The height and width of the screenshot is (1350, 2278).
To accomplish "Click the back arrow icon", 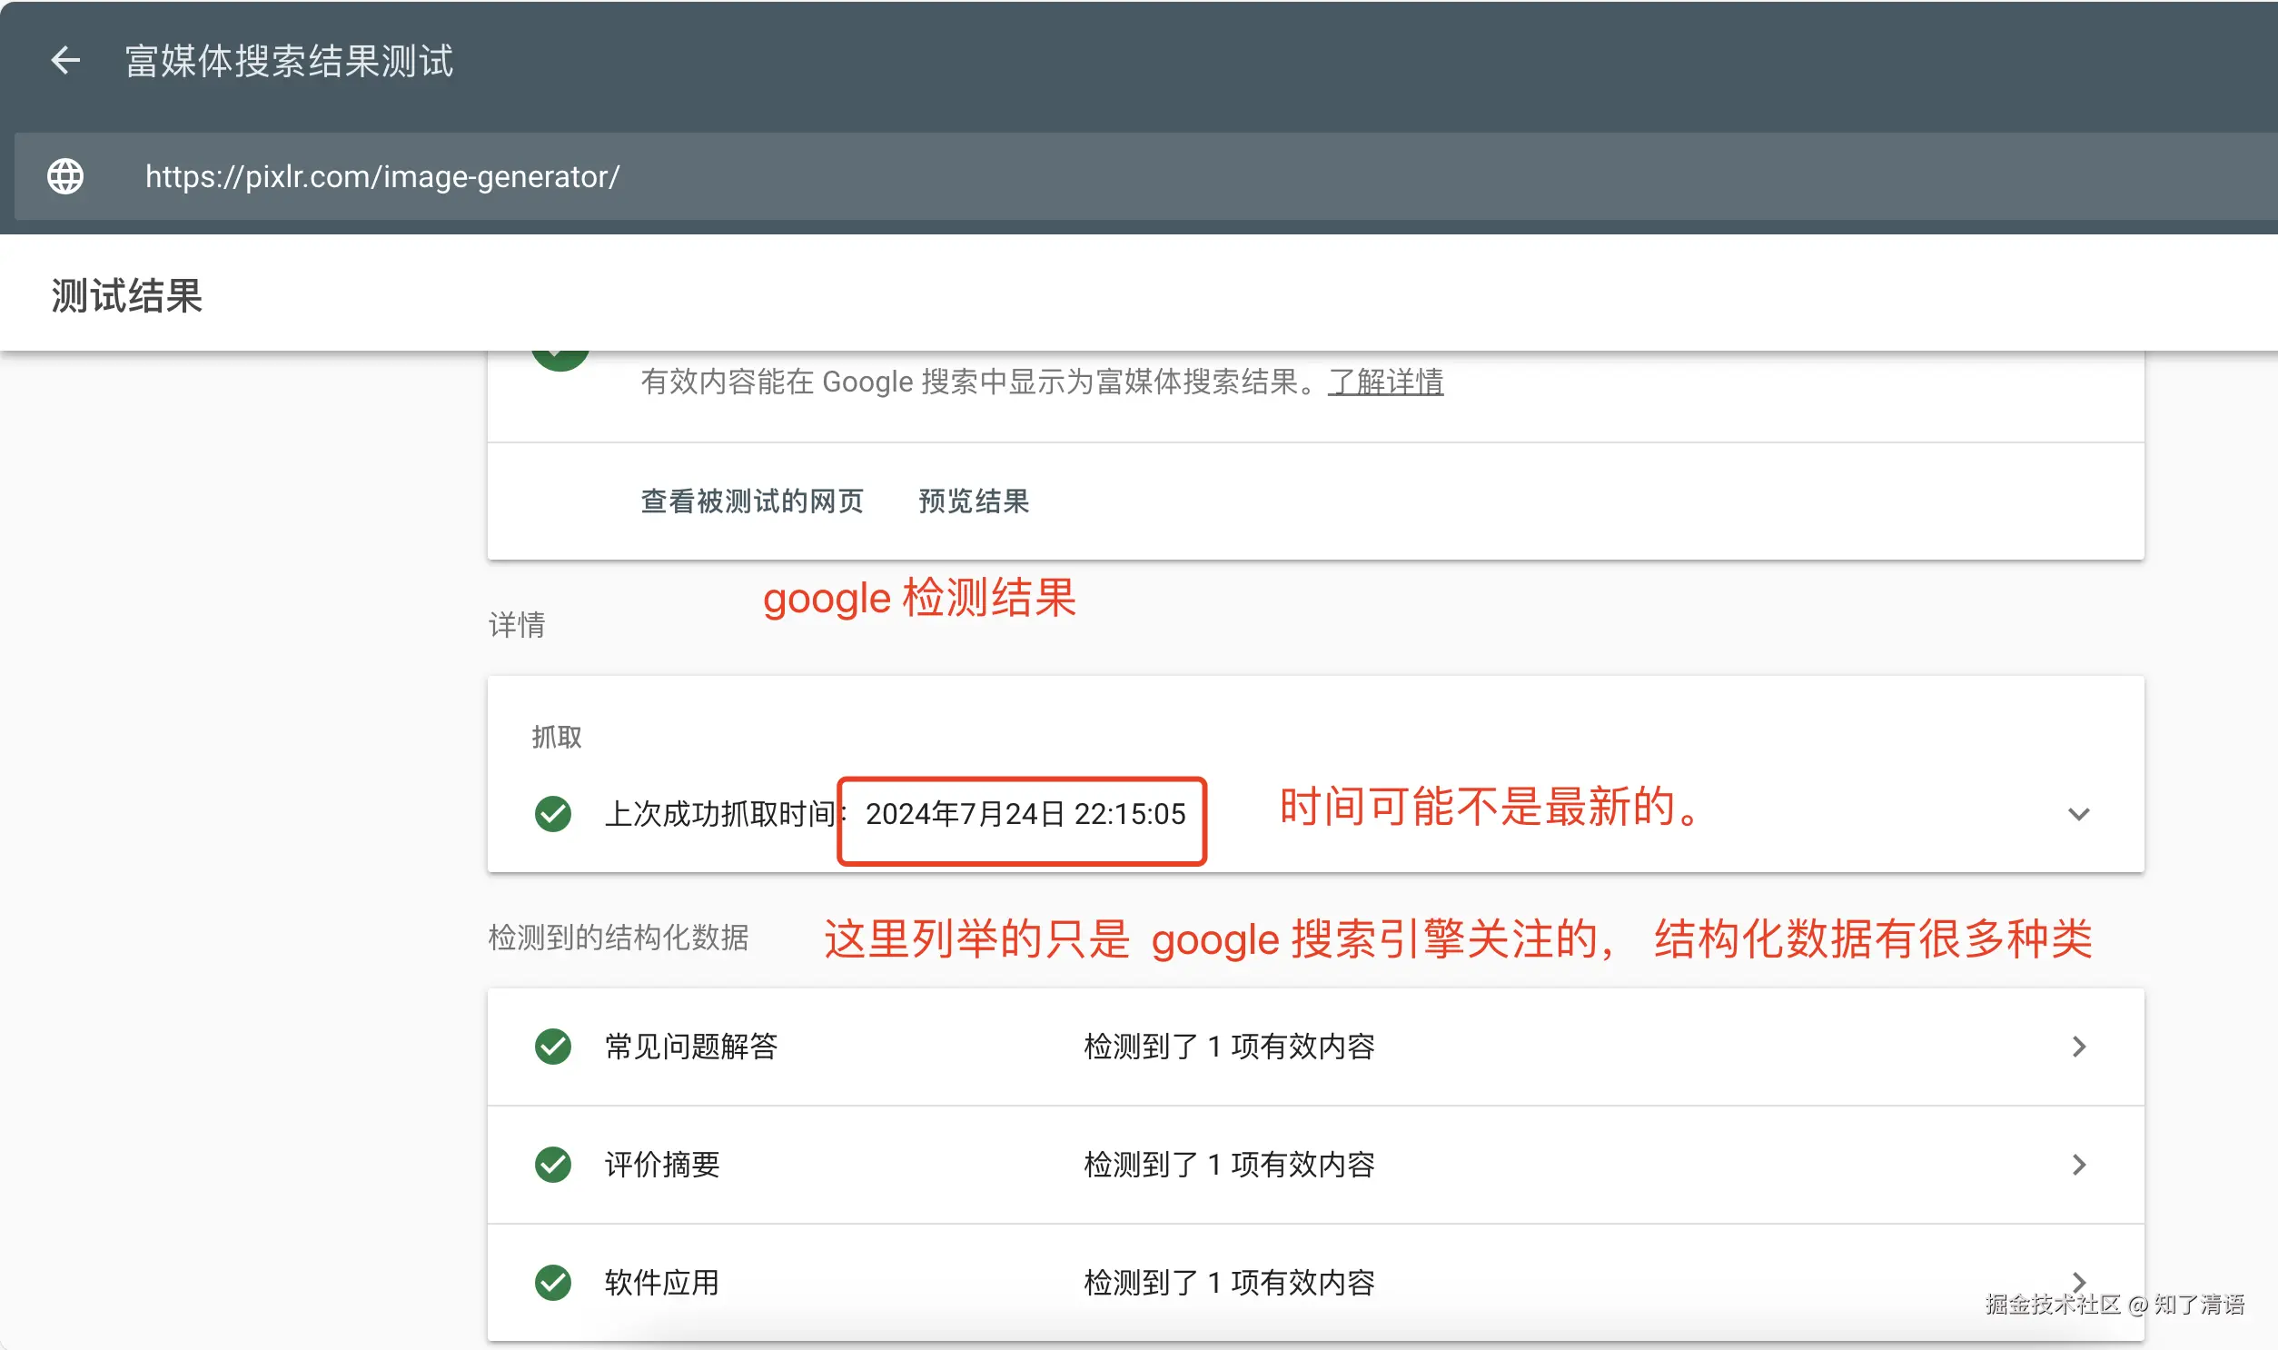I will tap(65, 61).
